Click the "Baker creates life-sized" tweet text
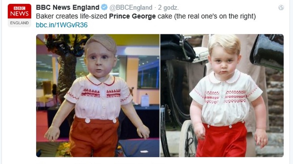This screenshot has width=293, height=164. click(x=72, y=16)
